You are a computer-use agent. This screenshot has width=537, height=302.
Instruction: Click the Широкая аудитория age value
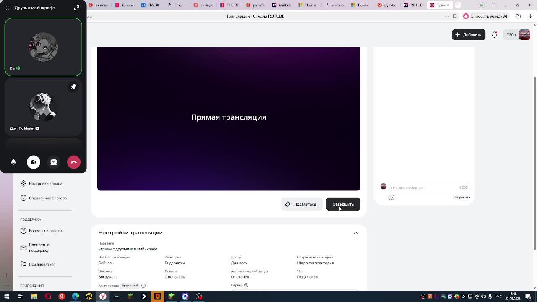315,263
